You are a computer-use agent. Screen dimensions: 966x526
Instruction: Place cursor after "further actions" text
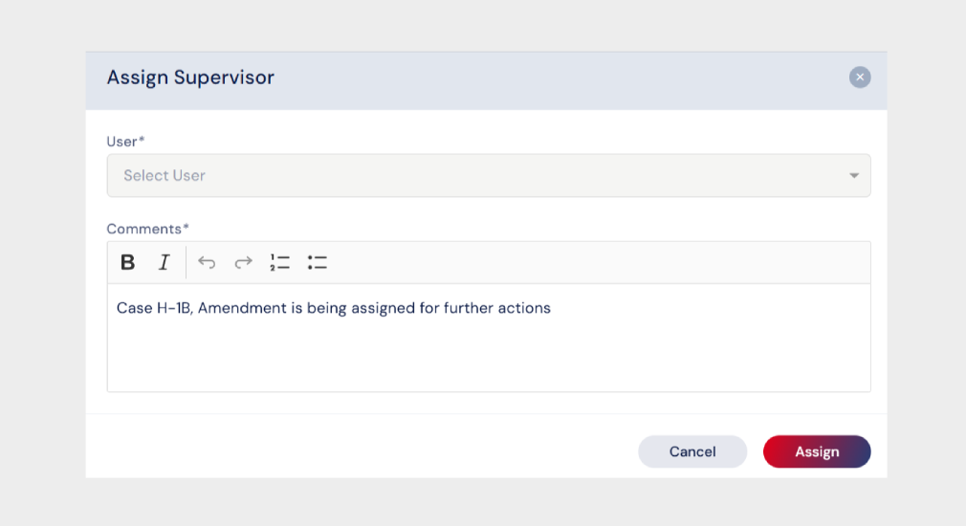click(552, 308)
